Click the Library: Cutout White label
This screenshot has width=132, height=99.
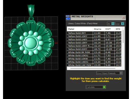83,23
